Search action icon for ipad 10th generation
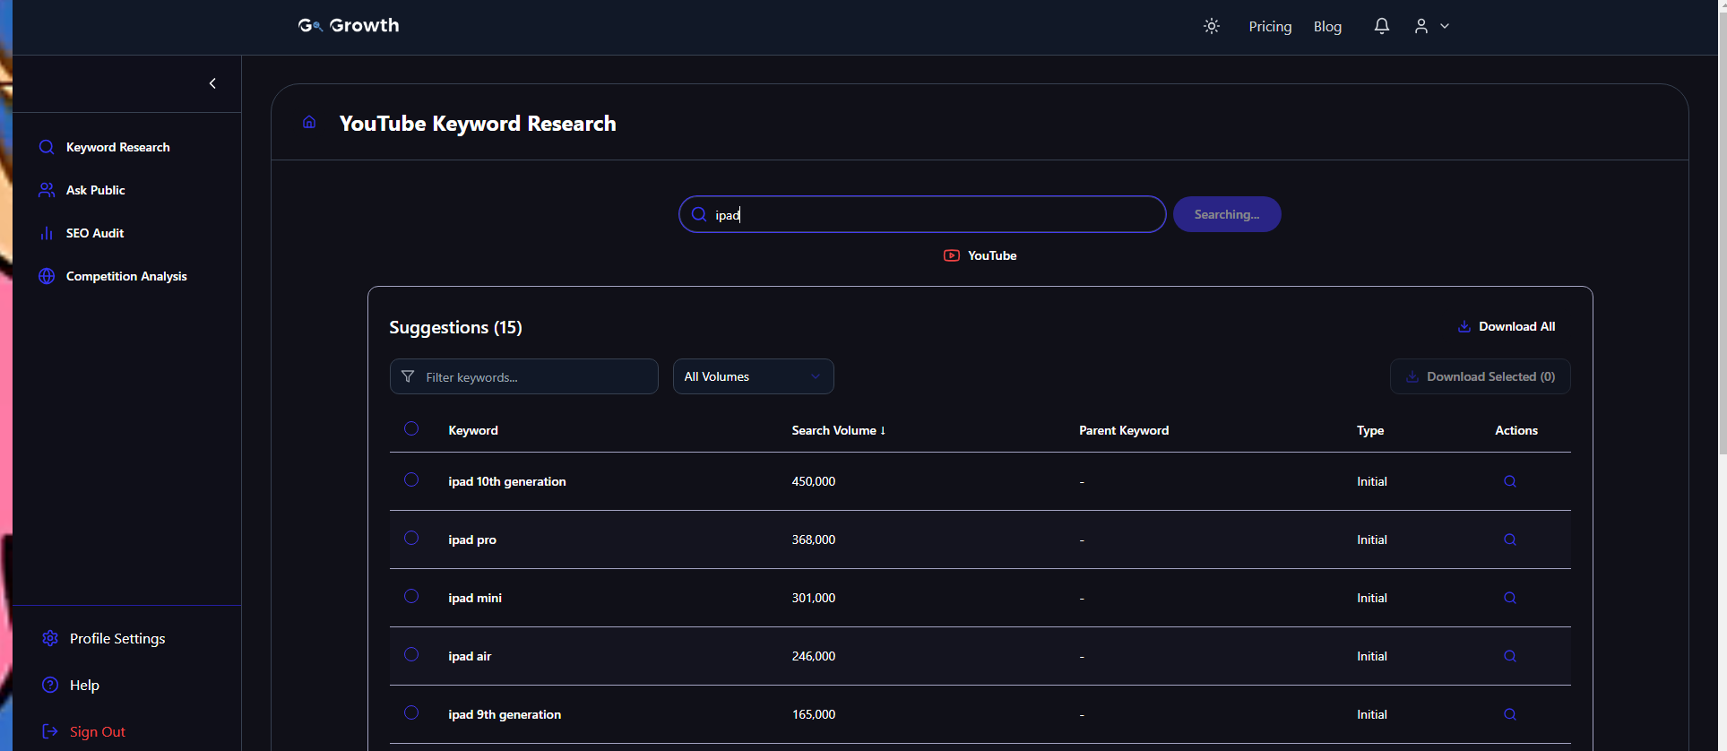Screen dimensions: 1727x751 click(1510, 481)
